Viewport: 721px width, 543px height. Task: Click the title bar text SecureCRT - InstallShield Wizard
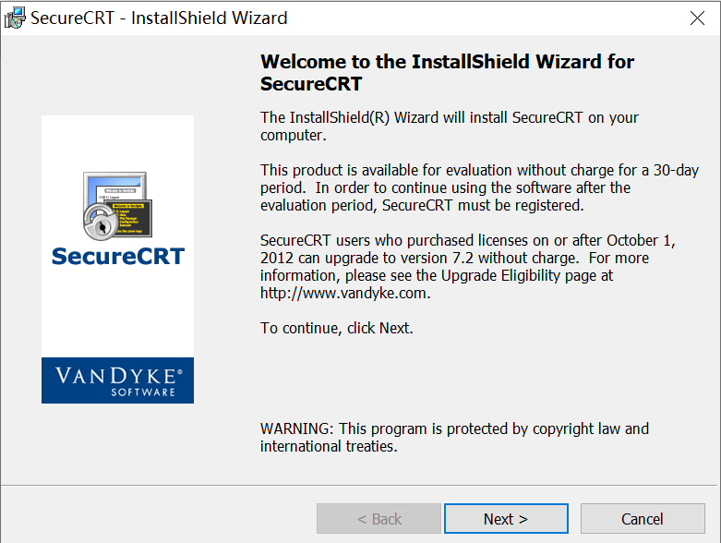(x=159, y=18)
